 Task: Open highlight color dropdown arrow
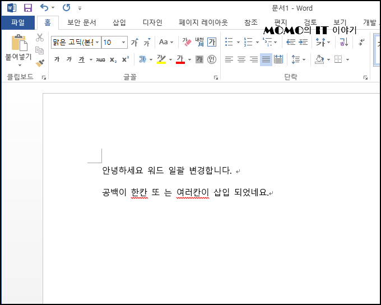click(170, 59)
